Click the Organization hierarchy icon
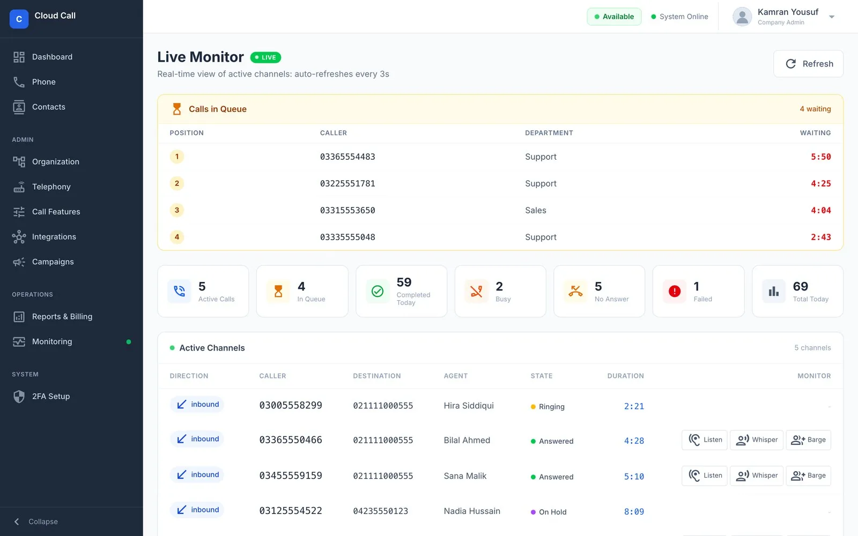 coord(19,162)
